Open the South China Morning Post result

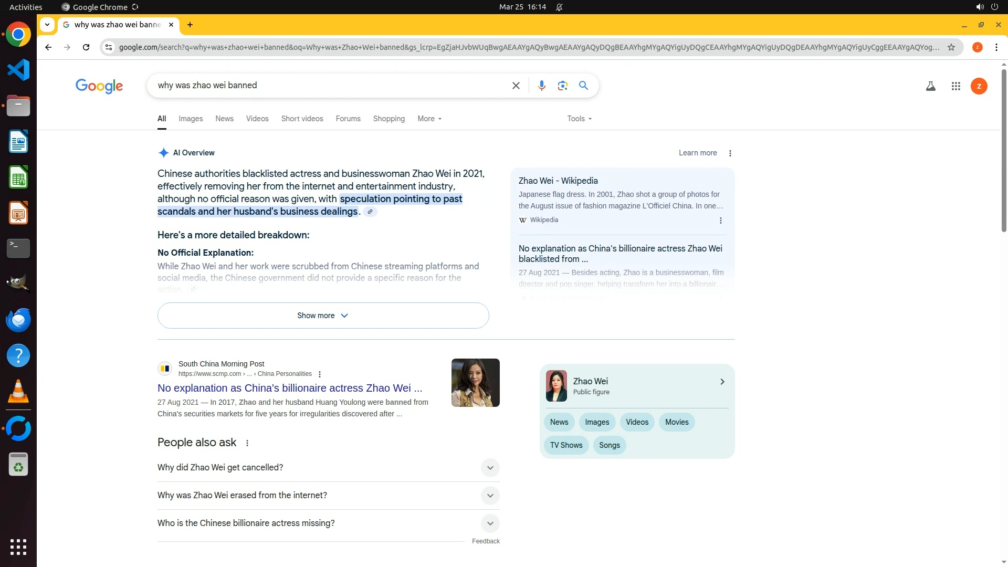point(289,388)
